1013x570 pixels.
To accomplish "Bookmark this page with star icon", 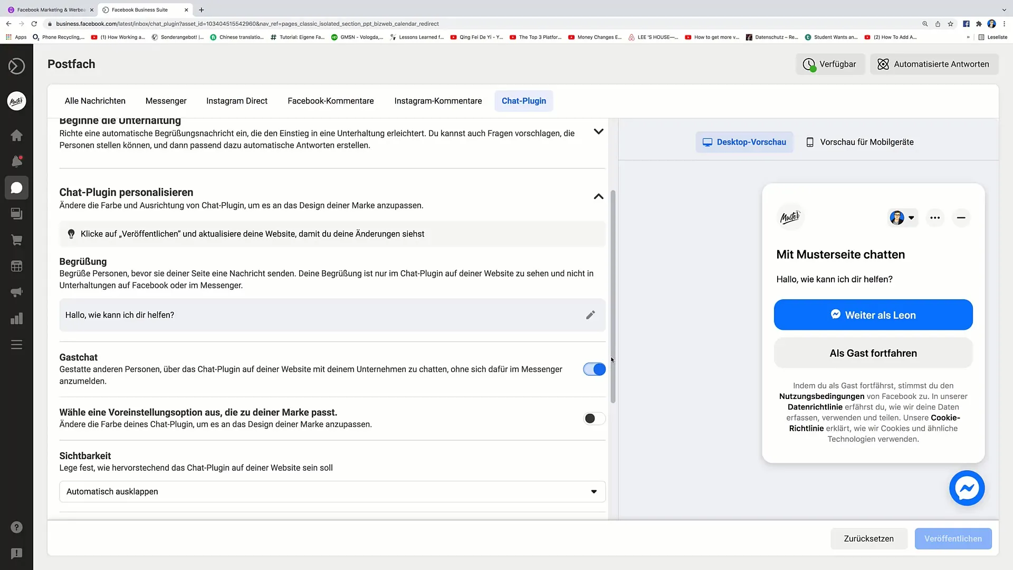I will [950, 24].
